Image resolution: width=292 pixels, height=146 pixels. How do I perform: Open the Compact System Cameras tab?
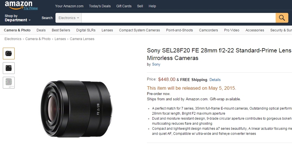(x=139, y=30)
